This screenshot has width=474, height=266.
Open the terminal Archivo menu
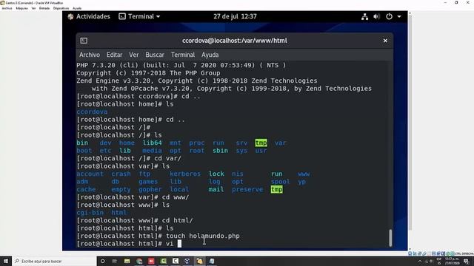coord(90,55)
